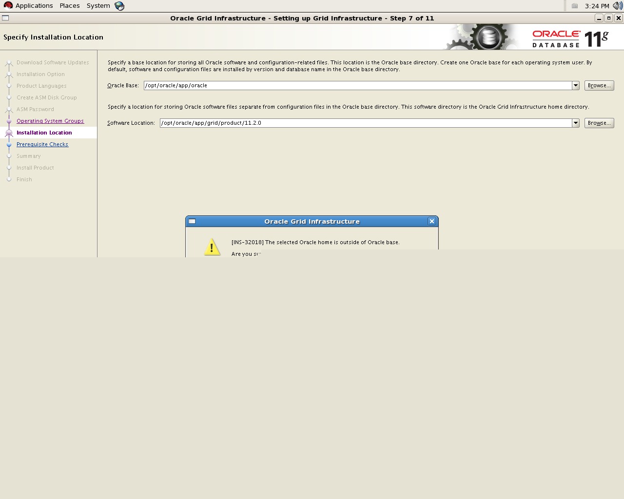Expand the Software Location dropdown arrow
Viewport: 624px width, 499px height.
pyautogui.click(x=576, y=123)
